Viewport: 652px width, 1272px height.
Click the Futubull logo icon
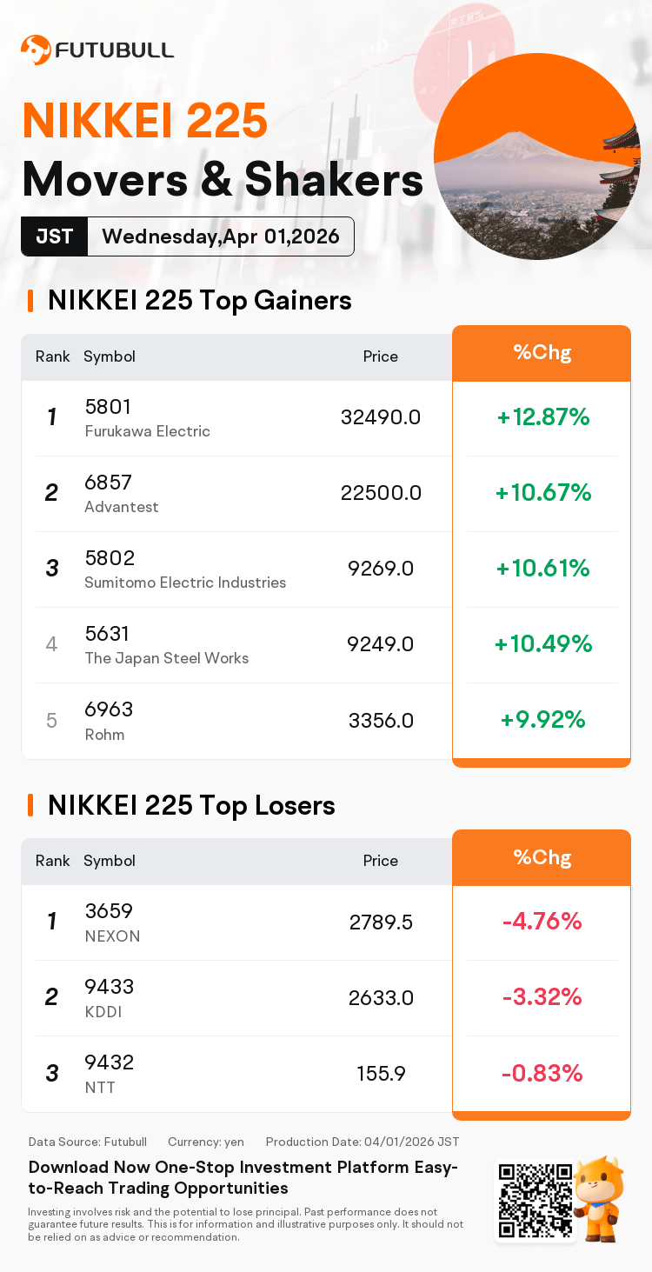tap(36, 50)
